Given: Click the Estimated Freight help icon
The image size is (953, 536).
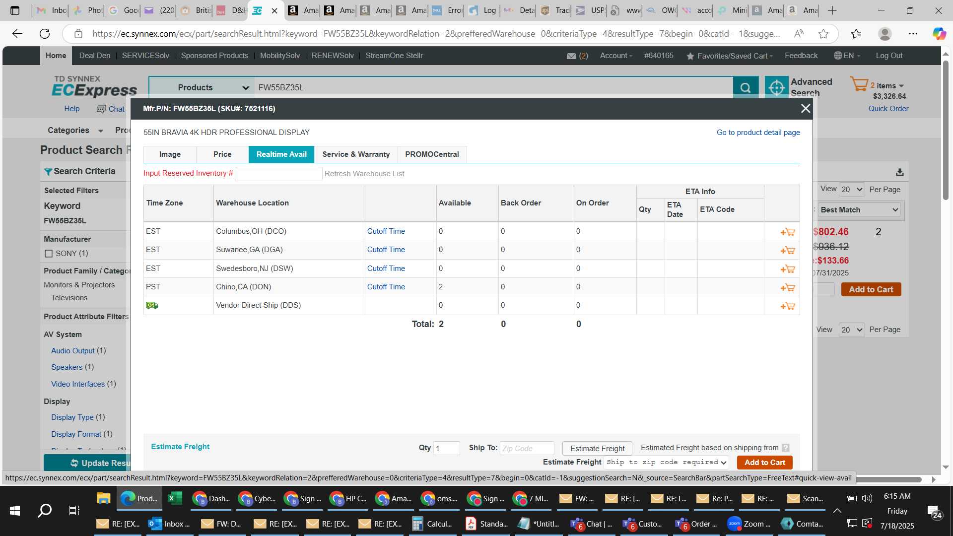Looking at the screenshot, I should pos(786,448).
